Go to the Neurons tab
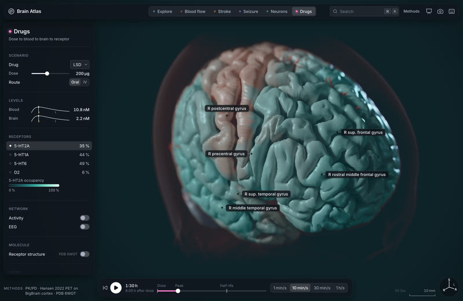Viewport: 463px width, 301px height. point(277,11)
